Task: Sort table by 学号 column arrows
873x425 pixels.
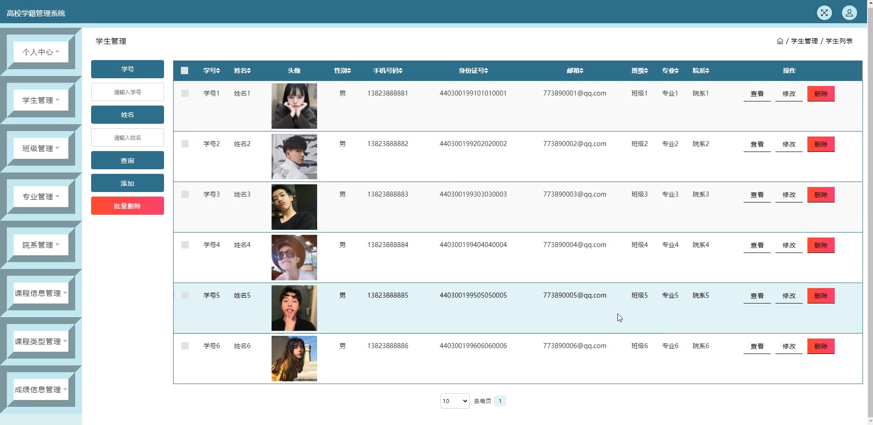Action: tap(218, 71)
